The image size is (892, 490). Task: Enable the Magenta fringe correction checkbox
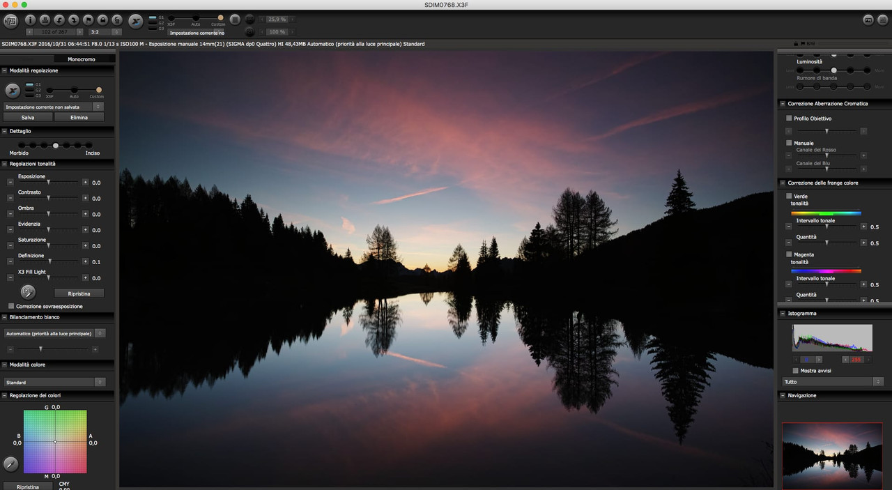point(789,255)
